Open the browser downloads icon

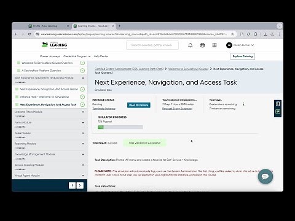click(x=265, y=34)
